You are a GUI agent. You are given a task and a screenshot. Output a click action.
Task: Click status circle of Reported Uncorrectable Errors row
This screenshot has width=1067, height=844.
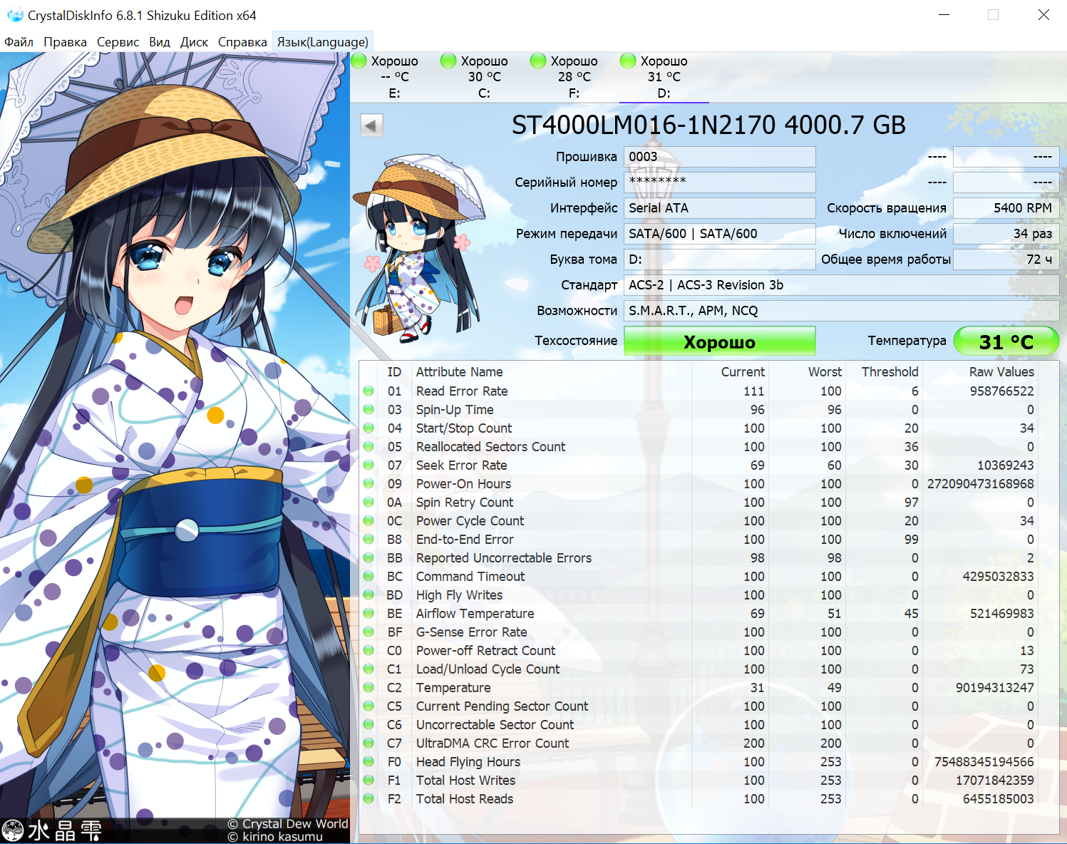click(368, 557)
